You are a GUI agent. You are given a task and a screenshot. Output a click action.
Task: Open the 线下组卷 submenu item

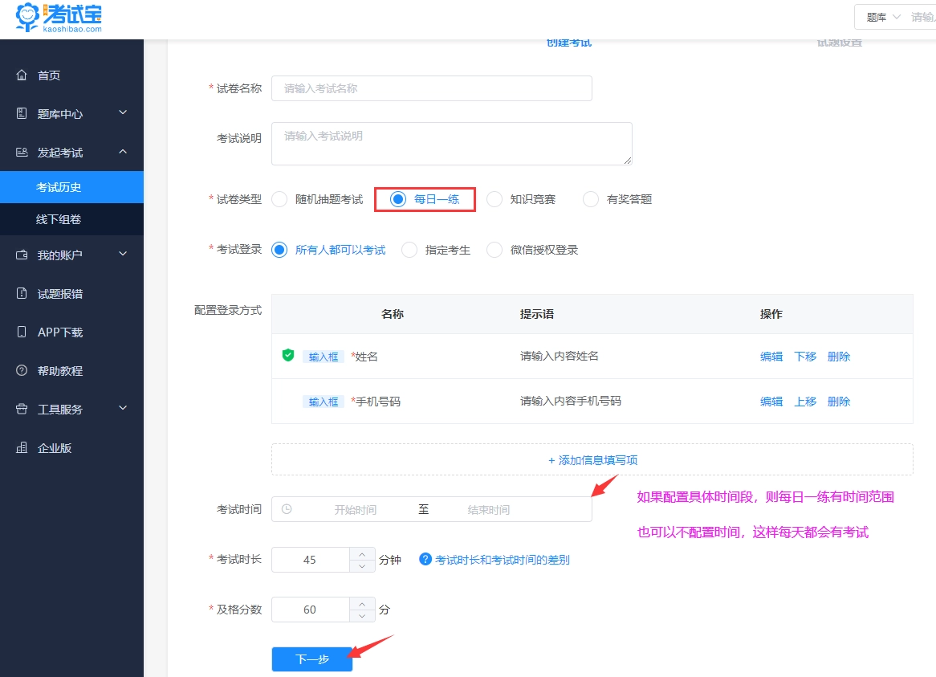point(59,219)
